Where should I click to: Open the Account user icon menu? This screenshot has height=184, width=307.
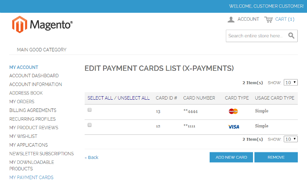pos(231,19)
